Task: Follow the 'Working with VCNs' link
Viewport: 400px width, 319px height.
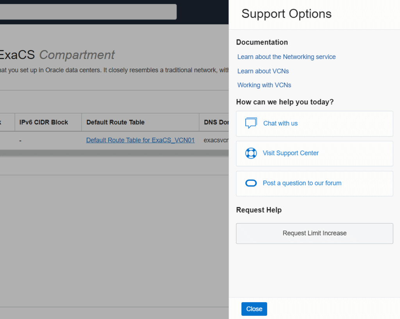Action: (264, 85)
